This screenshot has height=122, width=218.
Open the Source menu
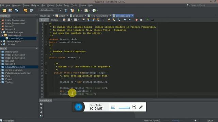coord(26,5)
